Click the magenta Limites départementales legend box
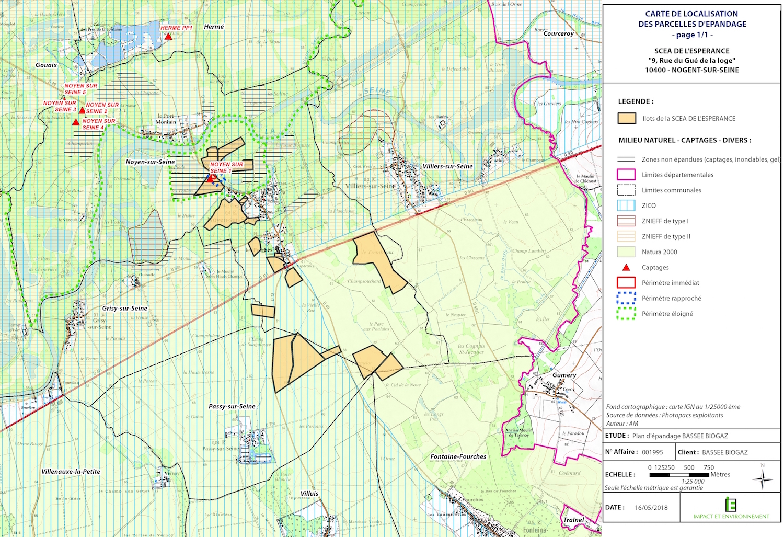784x537 pixels. [x=626, y=175]
